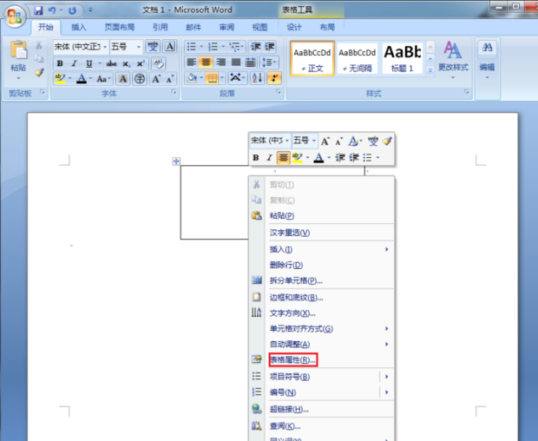Open the 设计 table tools tab
The width and height of the screenshot is (538, 441).
(x=294, y=27)
